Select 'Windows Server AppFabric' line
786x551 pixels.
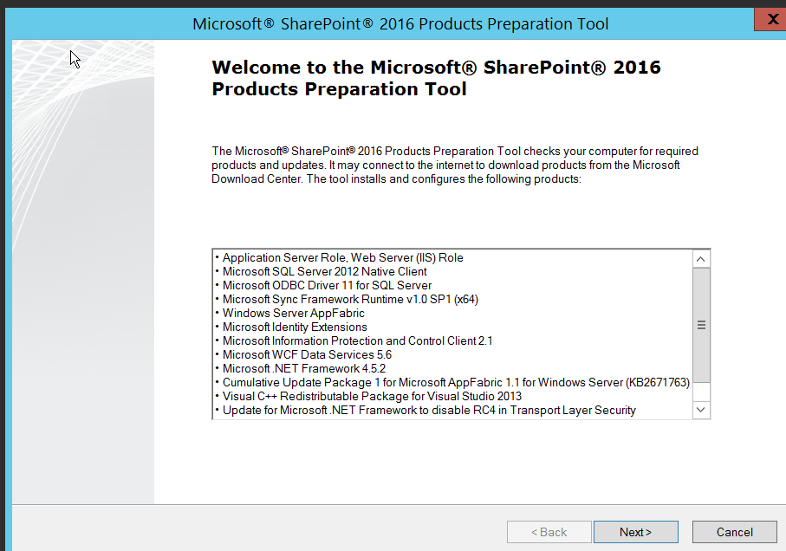(293, 313)
